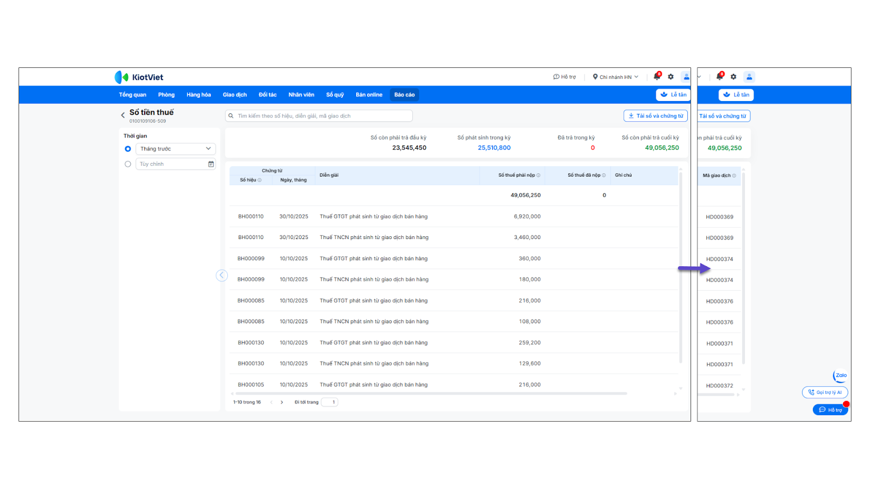Image resolution: width=870 pixels, height=489 pixels.
Task: Open notifications bell in the main window
Action: [x=657, y=77]
